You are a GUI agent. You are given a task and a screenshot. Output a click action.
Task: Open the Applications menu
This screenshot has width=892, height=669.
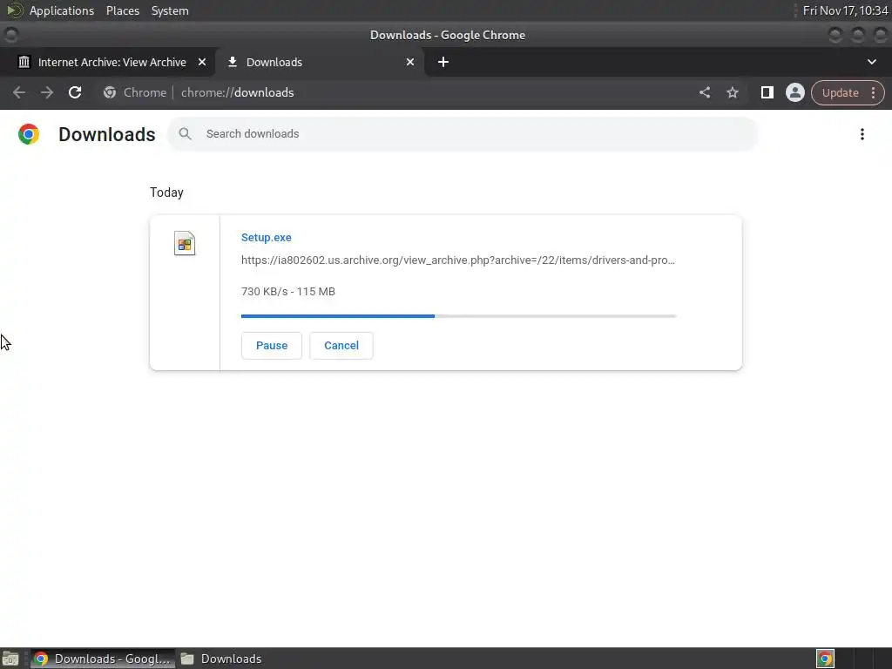[62, 10]
